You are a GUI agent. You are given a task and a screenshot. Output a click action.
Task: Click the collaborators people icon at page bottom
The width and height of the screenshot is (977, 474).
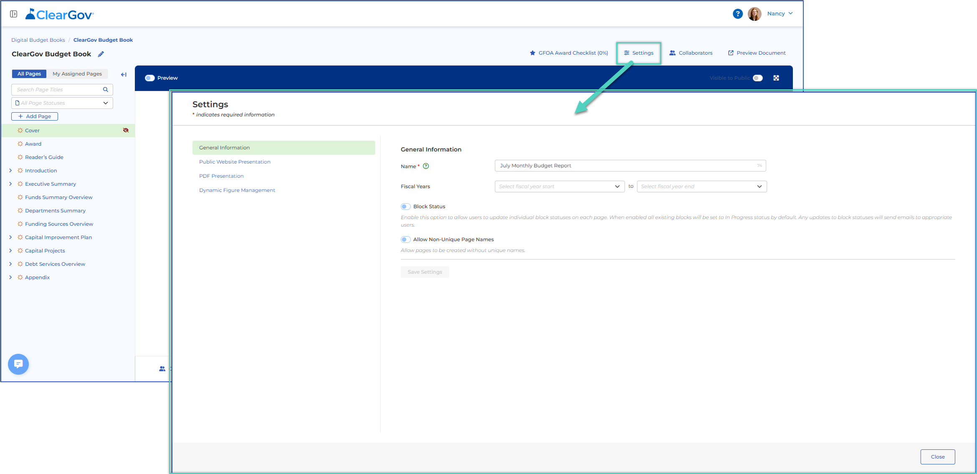[x=162, y=369]
